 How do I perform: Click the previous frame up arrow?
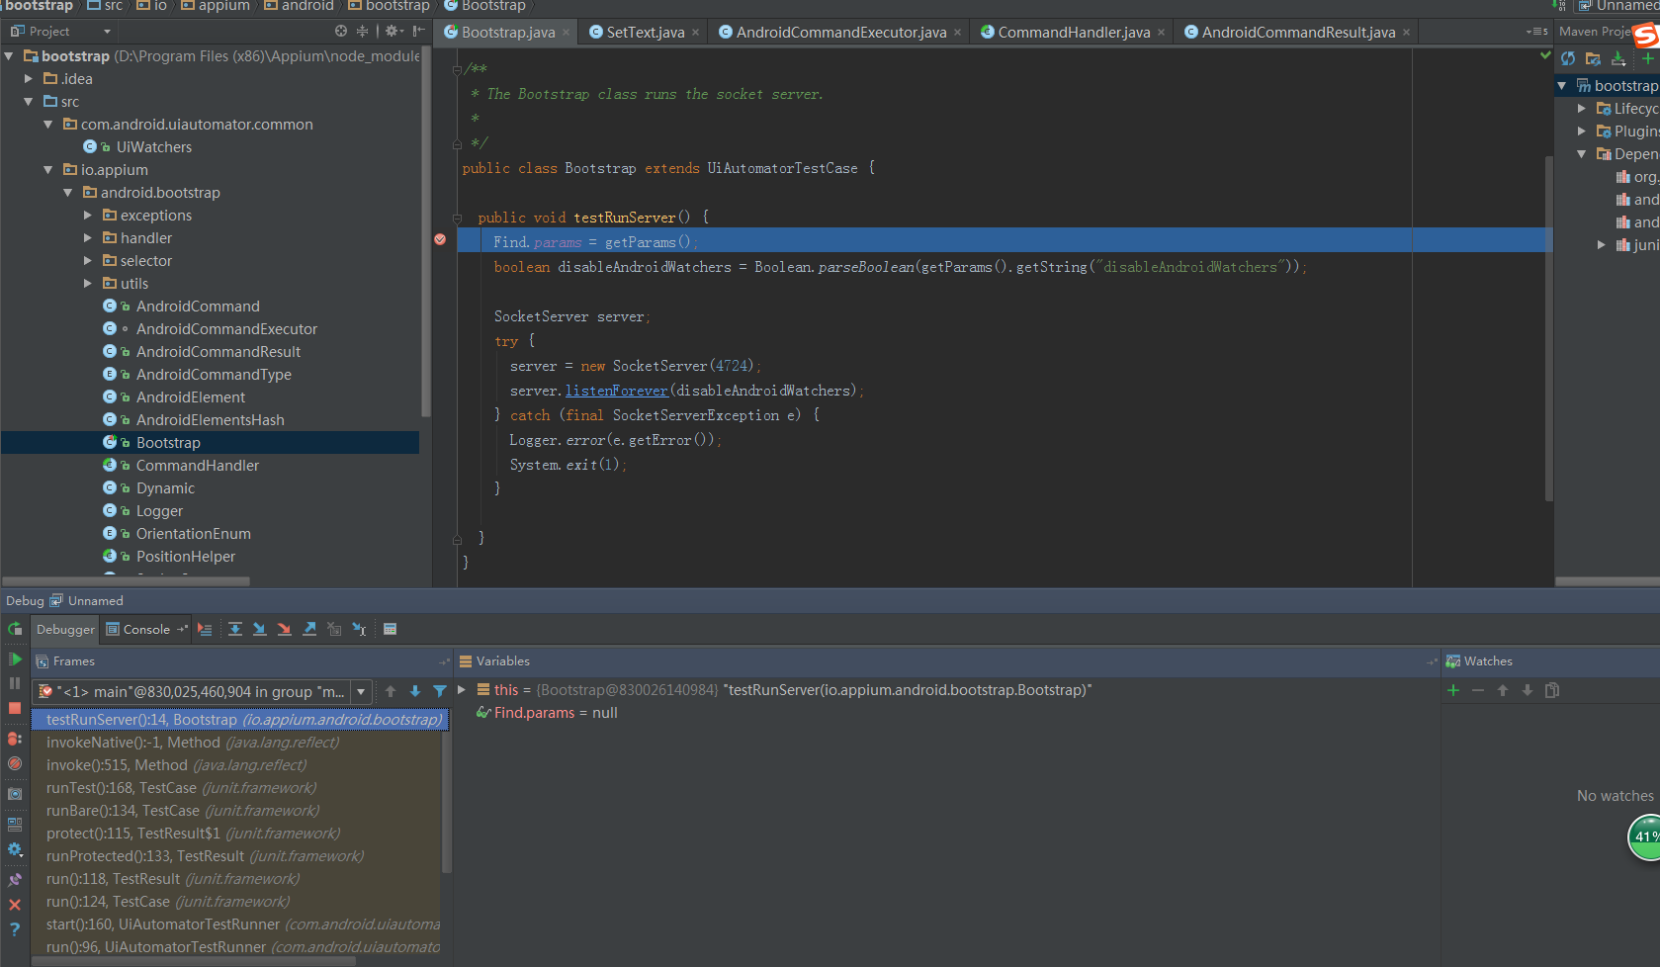tap(391, 691)
